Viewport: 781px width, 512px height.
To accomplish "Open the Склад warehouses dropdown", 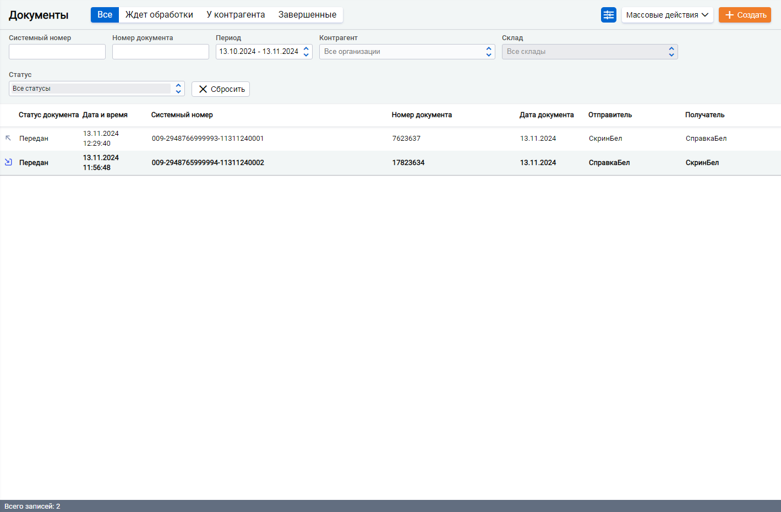I will pos(589,52).
